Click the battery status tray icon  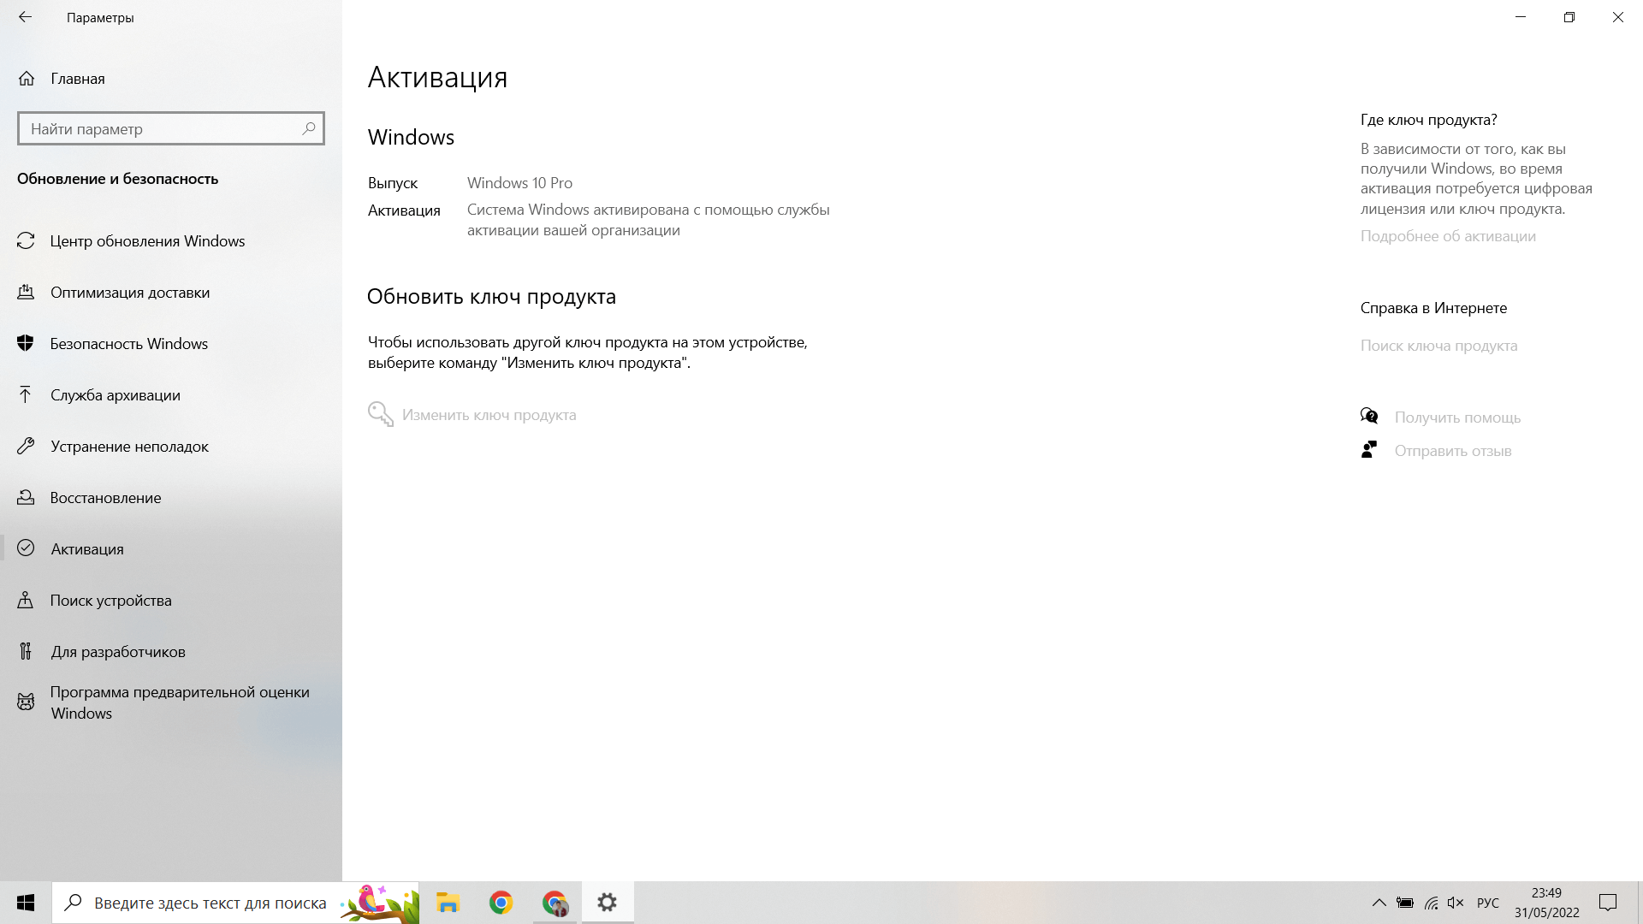pyautogui.click(x=1405, y=903)
